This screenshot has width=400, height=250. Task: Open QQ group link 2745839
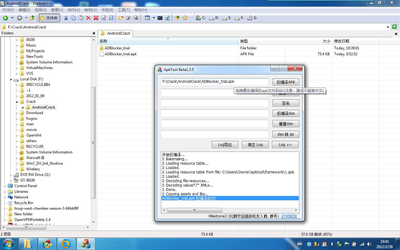(x=289, y=216)
